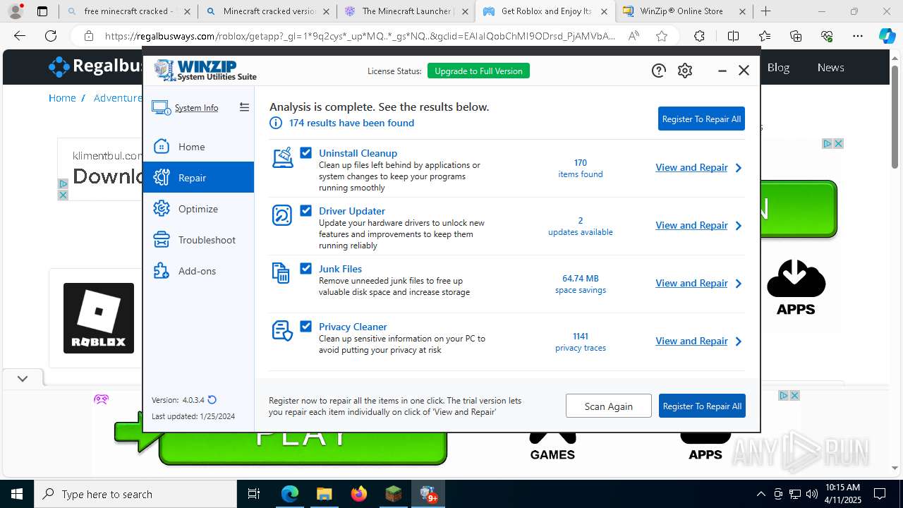Select the Home sidebar item
The width and height of the screenshot is (903, 508).
click(x=198, y=147)
